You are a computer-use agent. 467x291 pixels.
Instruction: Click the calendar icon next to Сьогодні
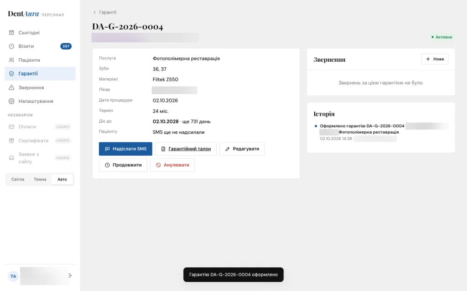pyautogui.click(x=11, y=32)
